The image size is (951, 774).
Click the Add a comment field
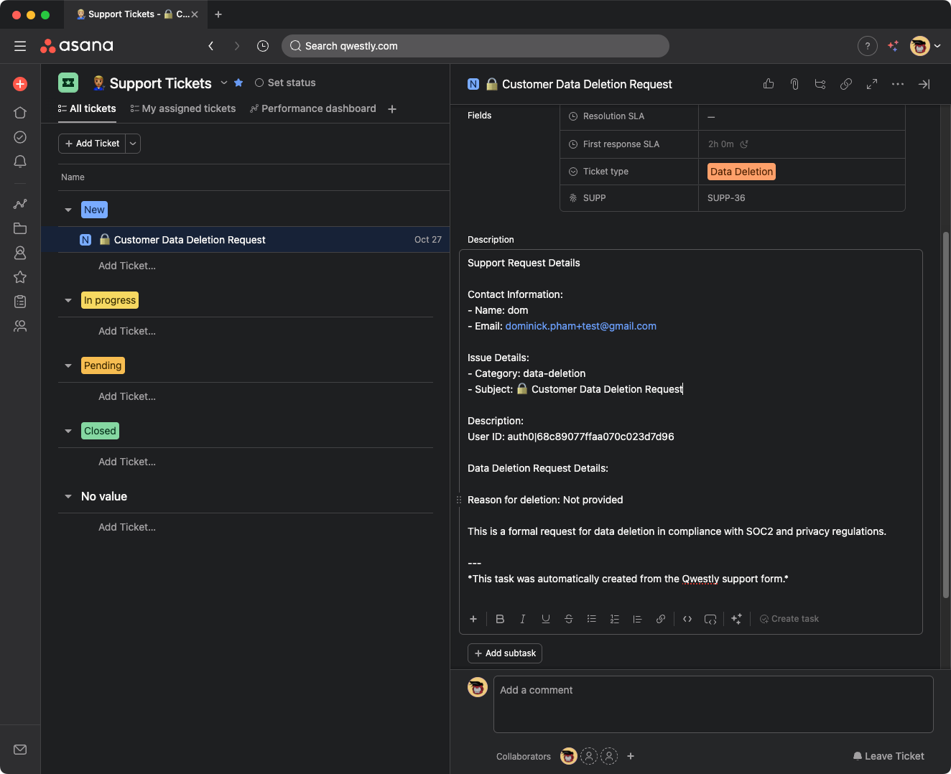click(713, 704)
